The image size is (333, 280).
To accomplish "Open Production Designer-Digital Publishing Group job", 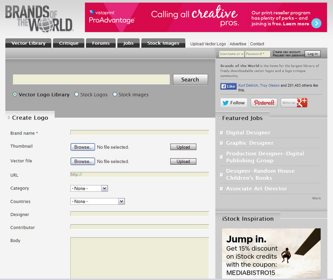I will click(x=265, y=157).
